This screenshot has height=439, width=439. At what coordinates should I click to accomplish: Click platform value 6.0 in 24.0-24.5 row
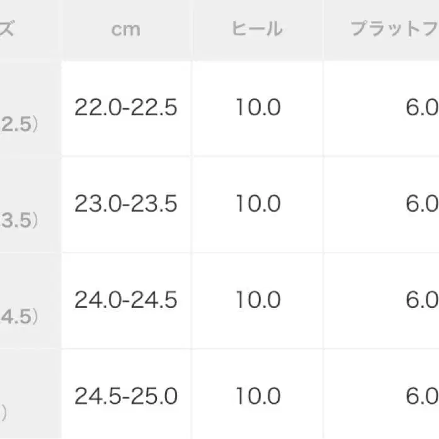pos(421,300)
